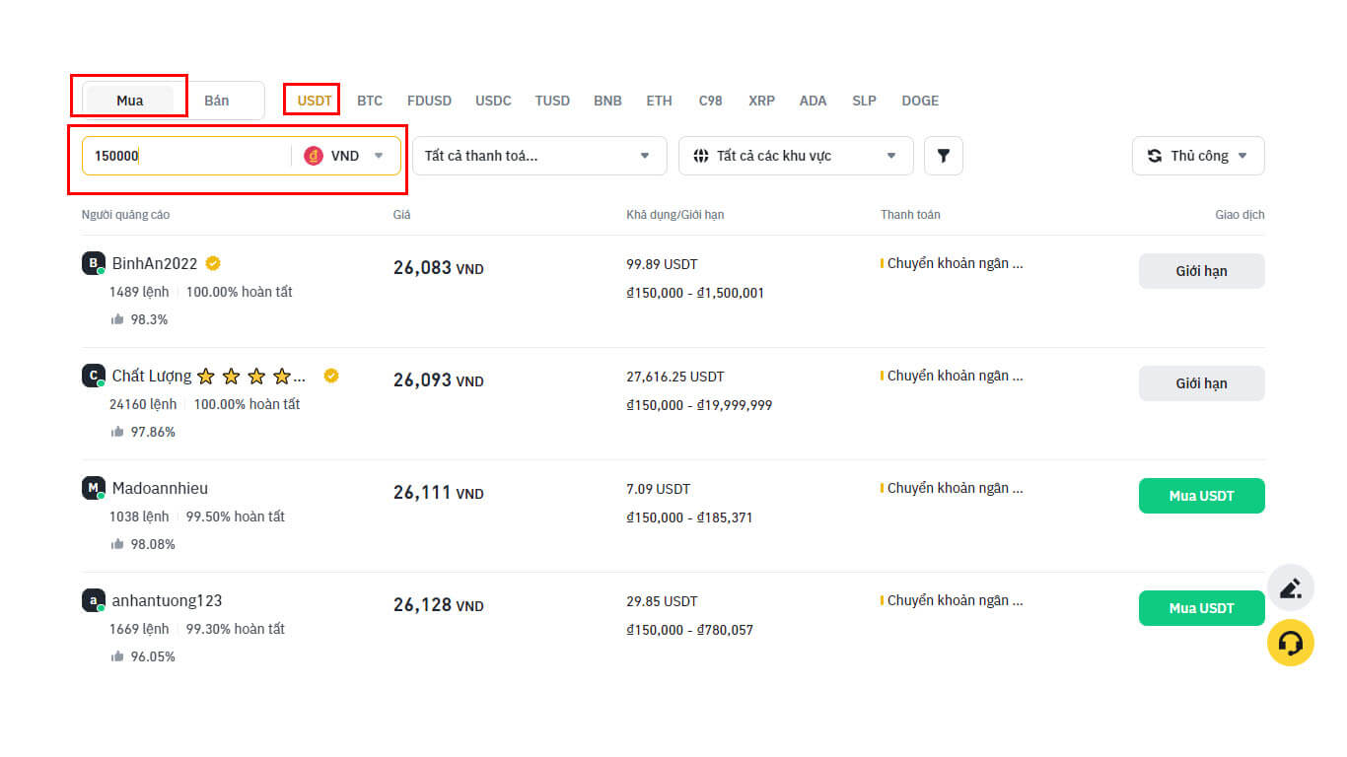
Task: Click Mua USDT button for Madoannhieu
Action: coord(1201,496)
